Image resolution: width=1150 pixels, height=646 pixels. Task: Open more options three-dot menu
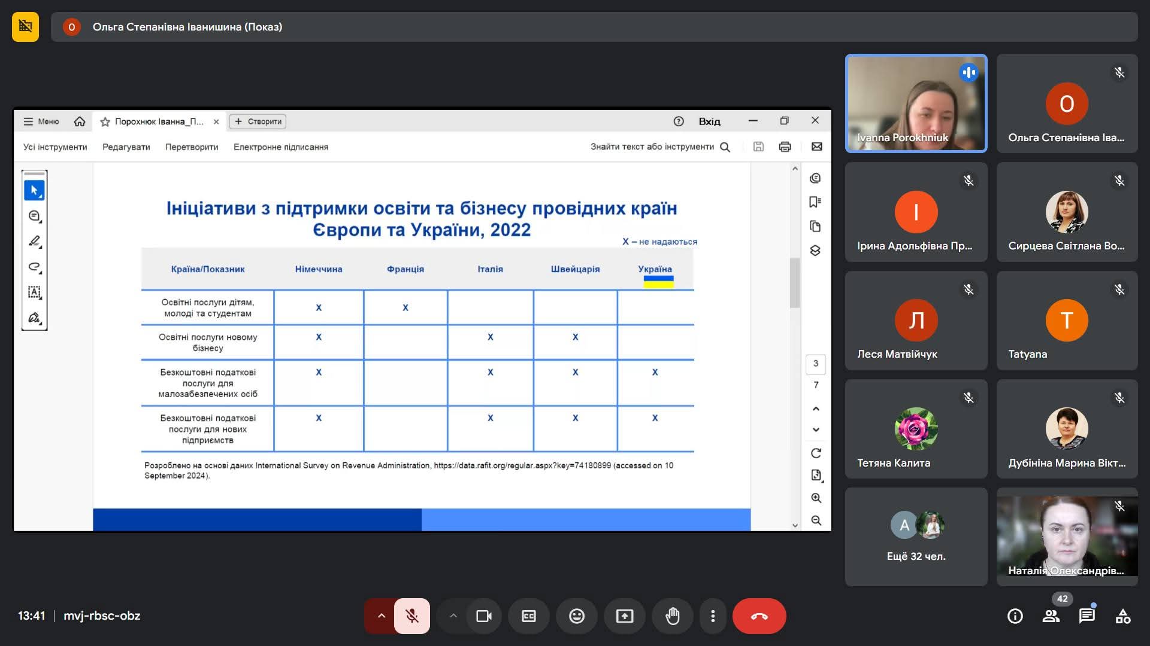point(712,615)
